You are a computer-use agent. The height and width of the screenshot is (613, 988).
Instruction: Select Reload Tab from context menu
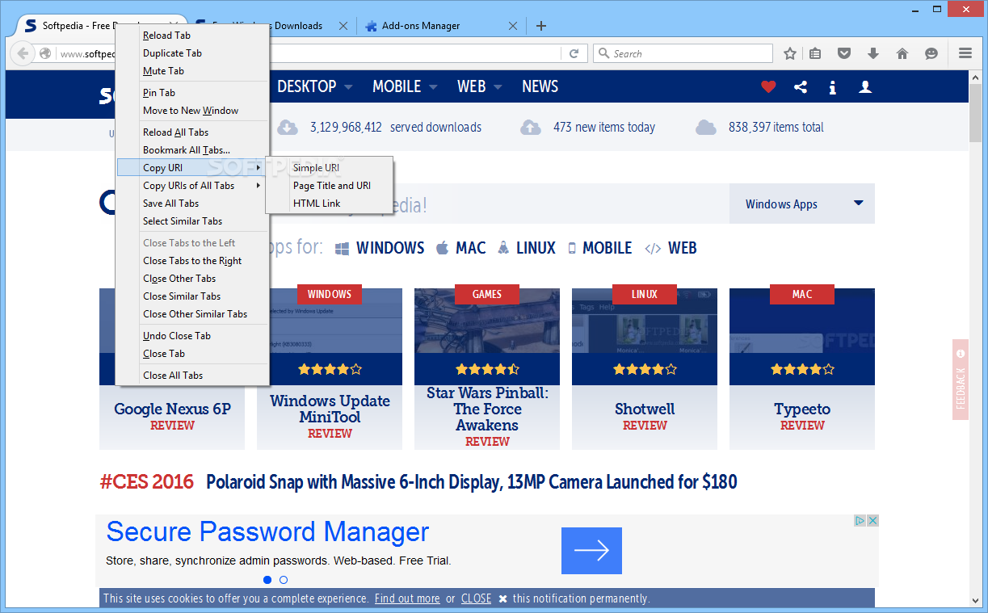(x=192, y=36)
